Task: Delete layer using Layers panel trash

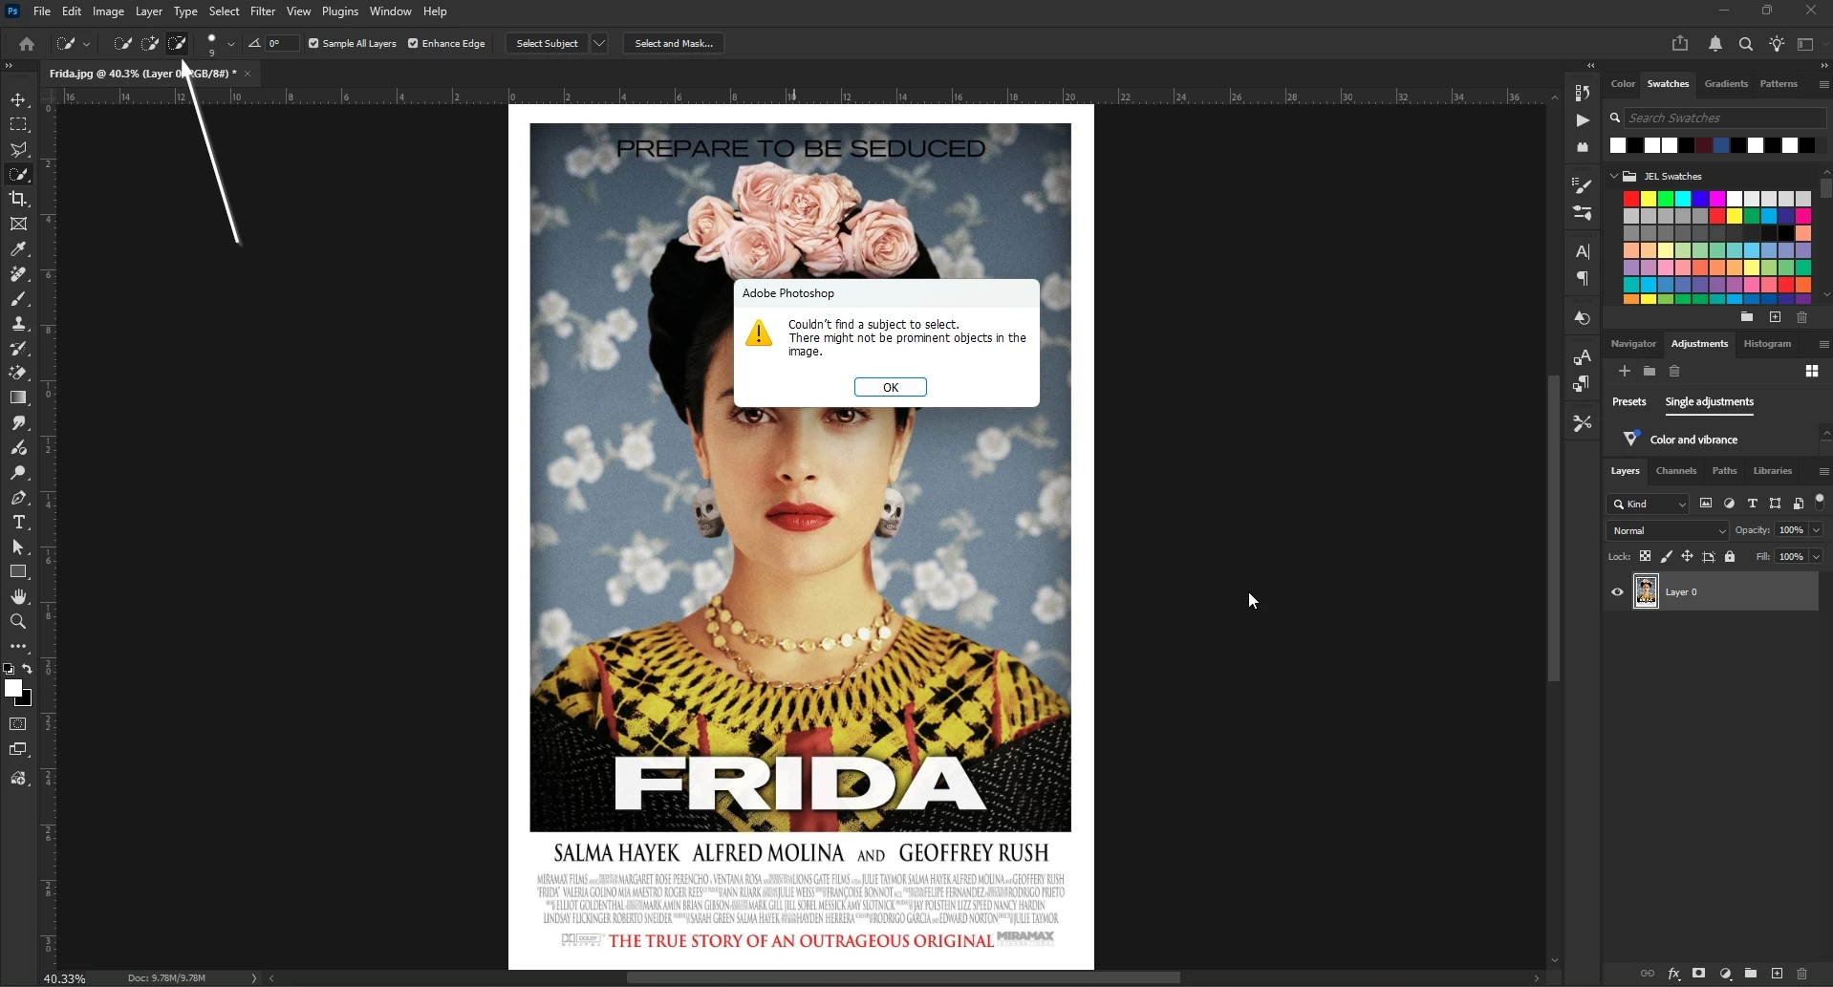Action: pos(1802,974)
